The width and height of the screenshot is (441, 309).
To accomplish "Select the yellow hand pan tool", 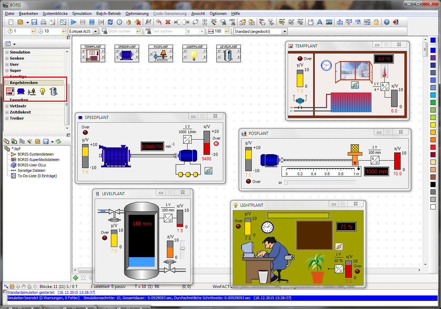I will [x=129, y=22].
